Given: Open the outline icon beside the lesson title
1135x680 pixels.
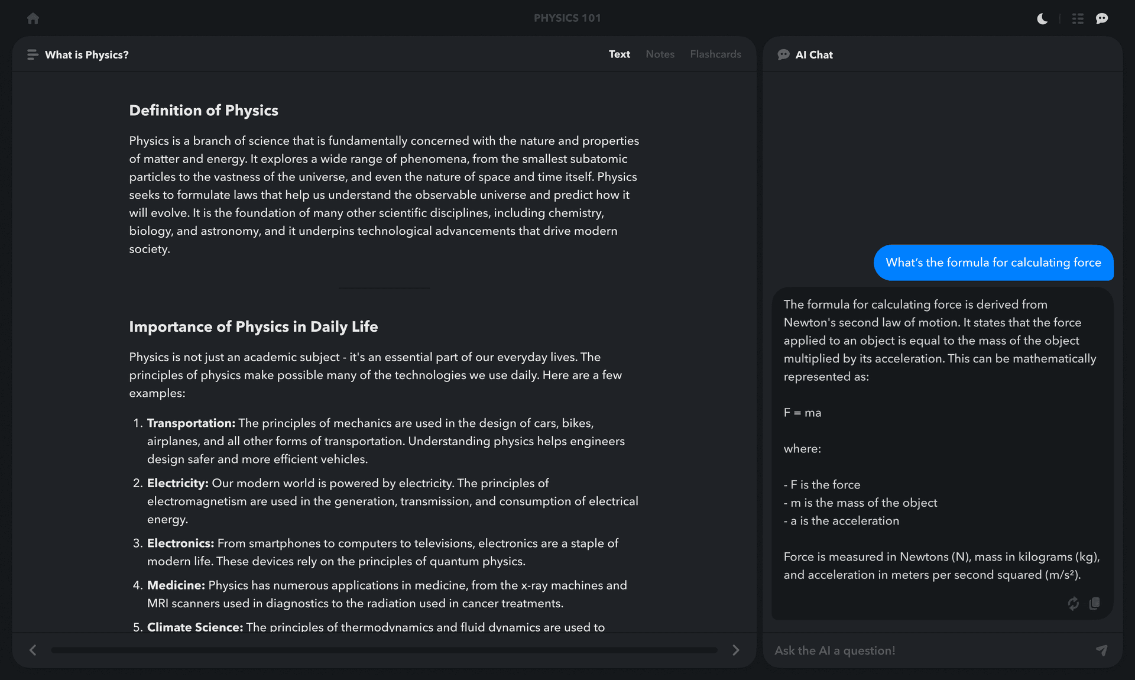Looking at the screenshot, I should 33,54.
